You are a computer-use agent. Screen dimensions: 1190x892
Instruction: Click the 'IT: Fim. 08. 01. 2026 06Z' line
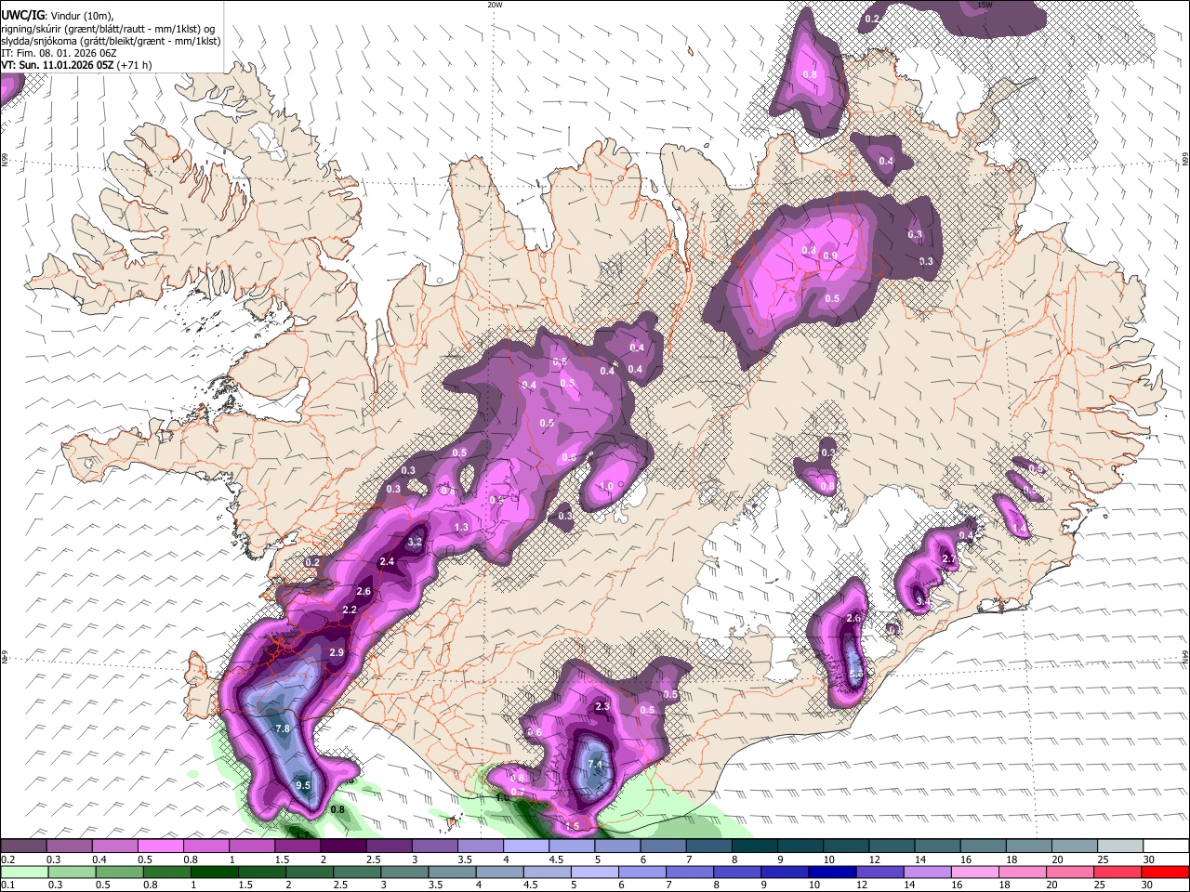click(59, 53)
